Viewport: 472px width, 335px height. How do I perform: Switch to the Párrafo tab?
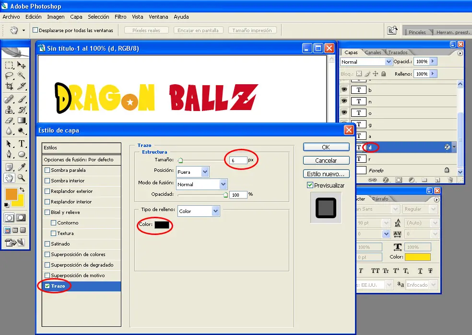pyautogui.click(x=380, y=199)
